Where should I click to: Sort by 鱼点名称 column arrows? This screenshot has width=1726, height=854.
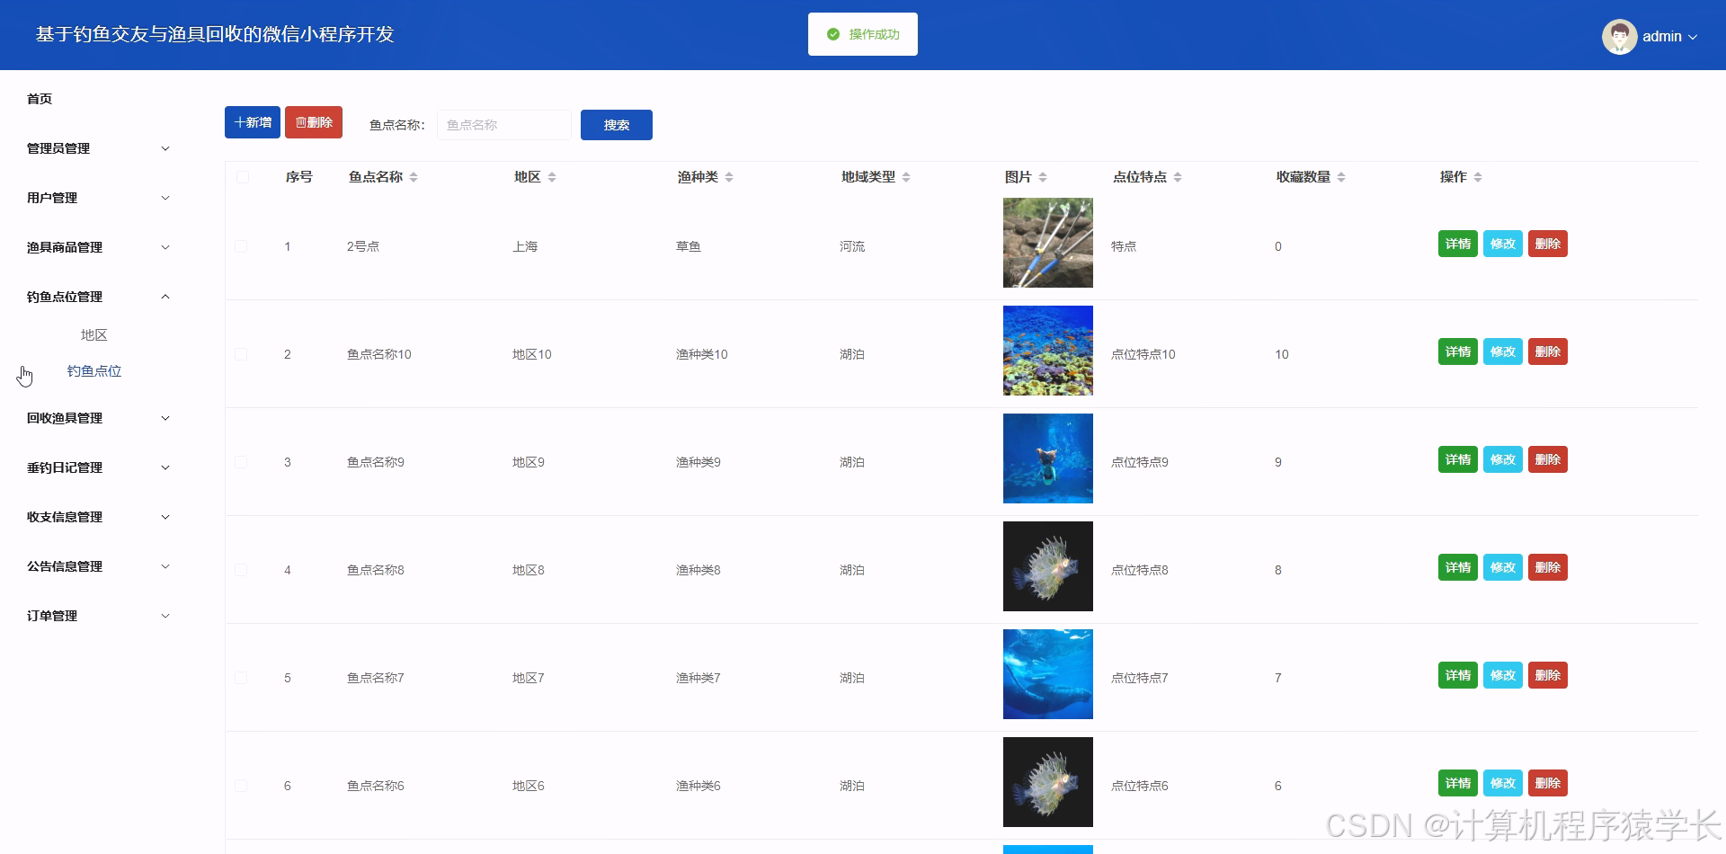(414, 177)
